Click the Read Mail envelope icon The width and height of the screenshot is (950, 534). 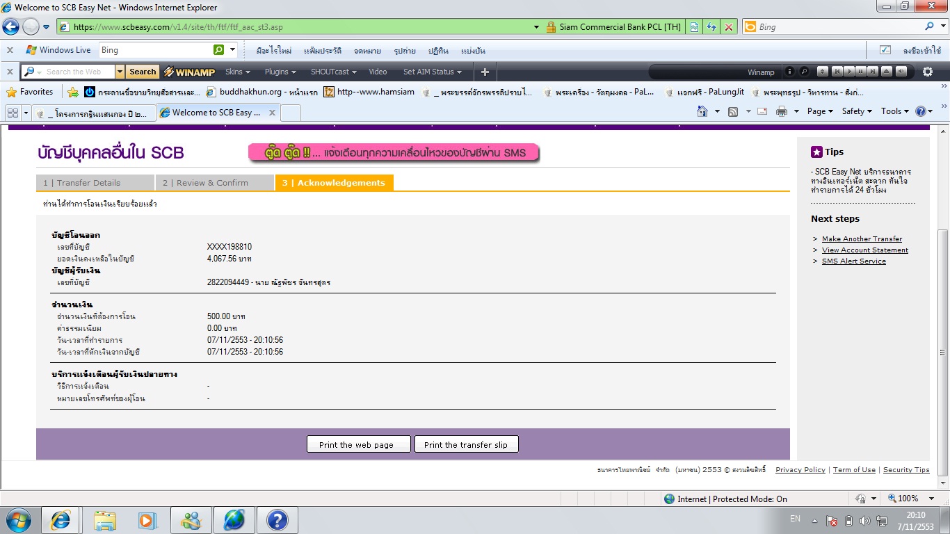762,111
